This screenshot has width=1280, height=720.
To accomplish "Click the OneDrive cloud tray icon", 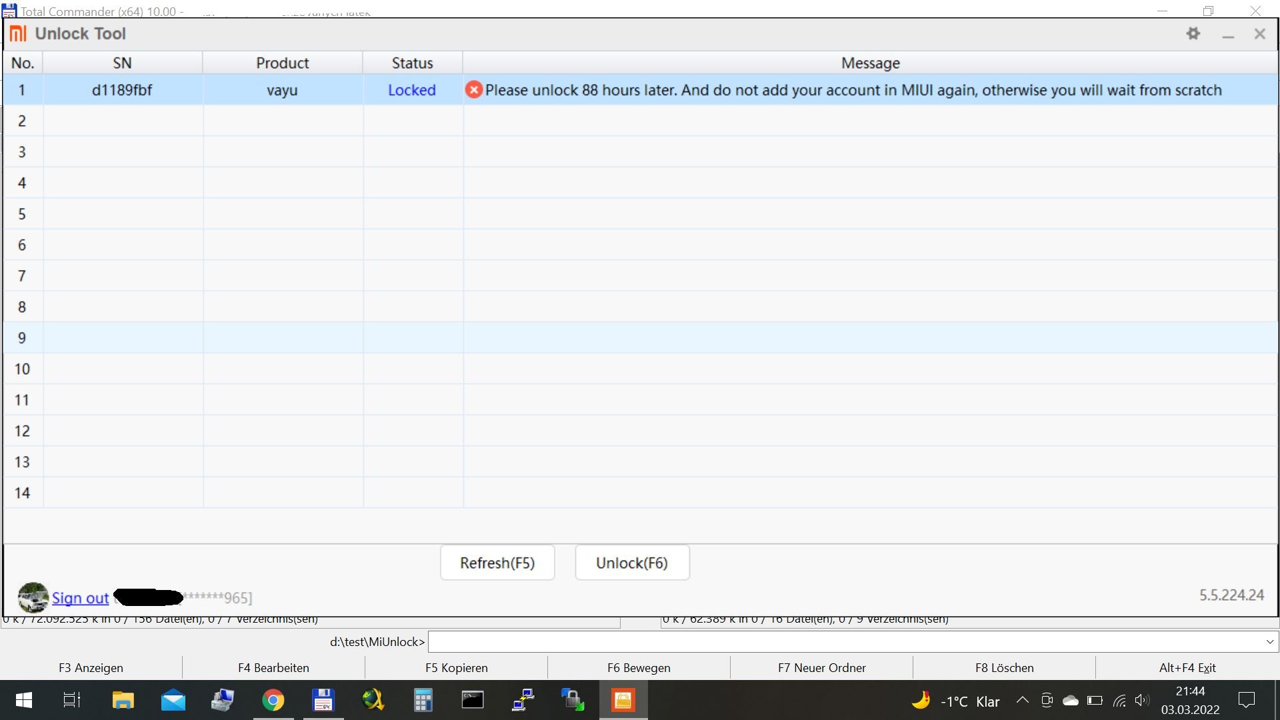I will click(1071, 700).
